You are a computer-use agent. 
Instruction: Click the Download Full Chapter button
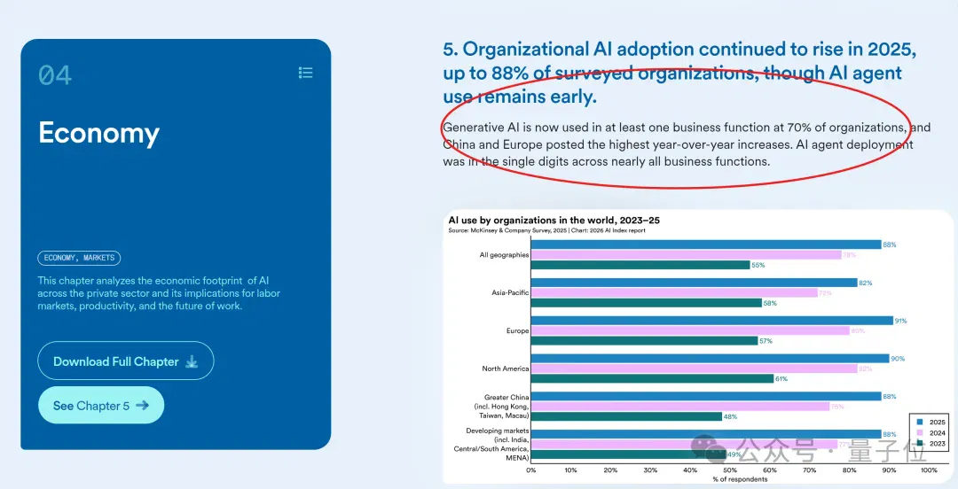pos(126,361)
